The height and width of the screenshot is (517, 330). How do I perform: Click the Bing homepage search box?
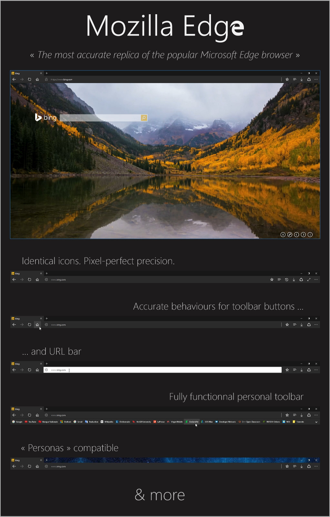click(100, 118)
